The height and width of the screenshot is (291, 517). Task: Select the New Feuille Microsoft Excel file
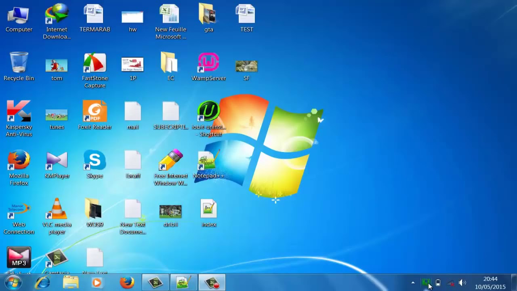coord(170,22)
